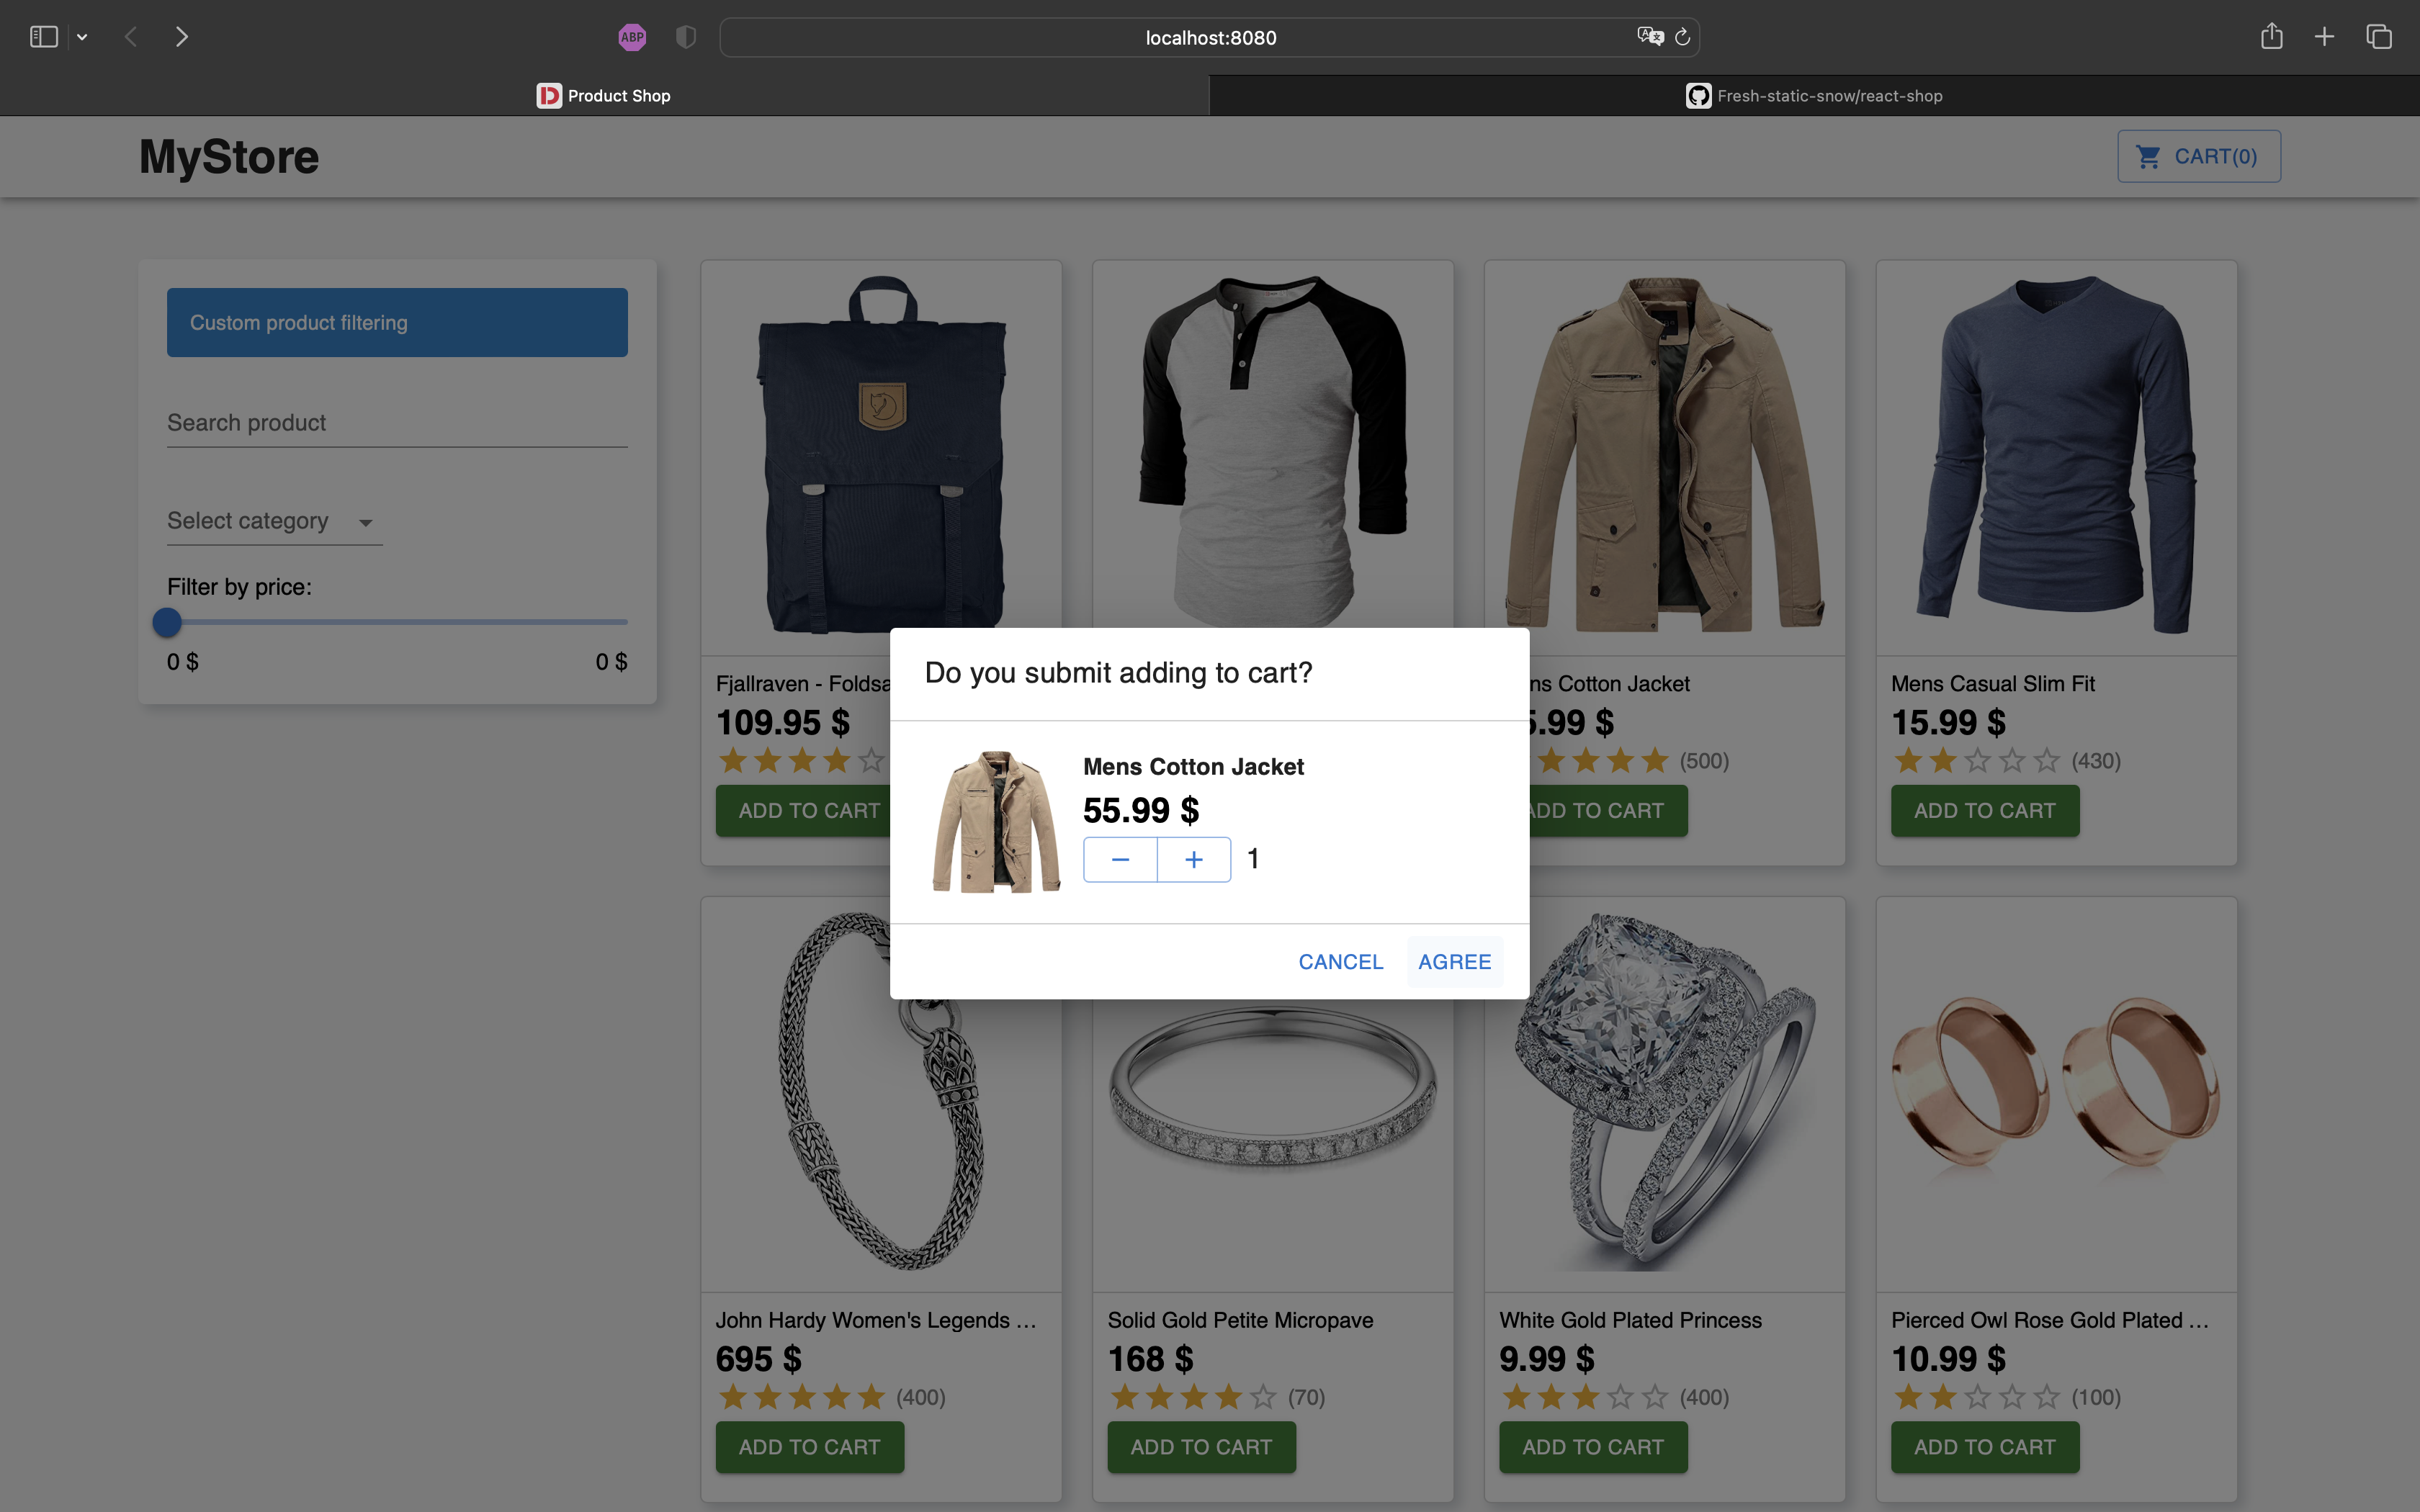Click the Mens Casual Slim Fit image
Image resolution: width=2420 pixels, height=1512 pixels.
coord(2057,455)
